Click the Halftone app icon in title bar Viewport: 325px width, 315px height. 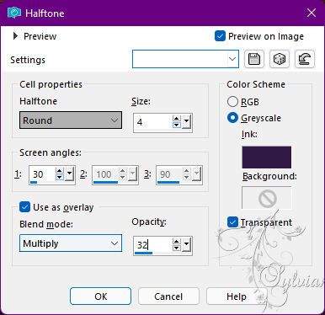click(x=14, y=13)
